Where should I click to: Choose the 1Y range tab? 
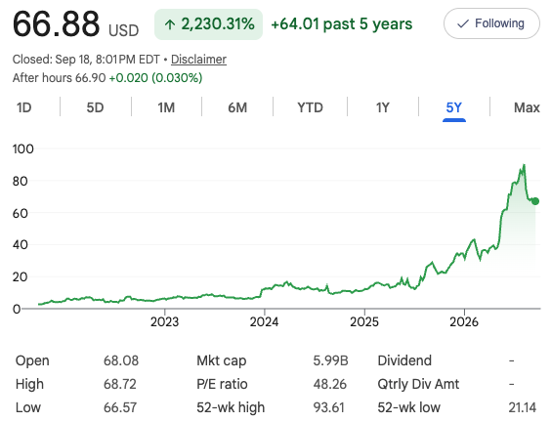(383, 107)
